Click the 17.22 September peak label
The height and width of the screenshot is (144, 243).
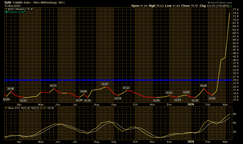[126, 88]
